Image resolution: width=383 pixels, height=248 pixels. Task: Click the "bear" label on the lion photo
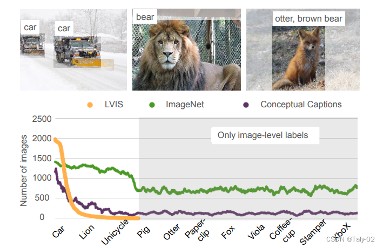(145, 17)
